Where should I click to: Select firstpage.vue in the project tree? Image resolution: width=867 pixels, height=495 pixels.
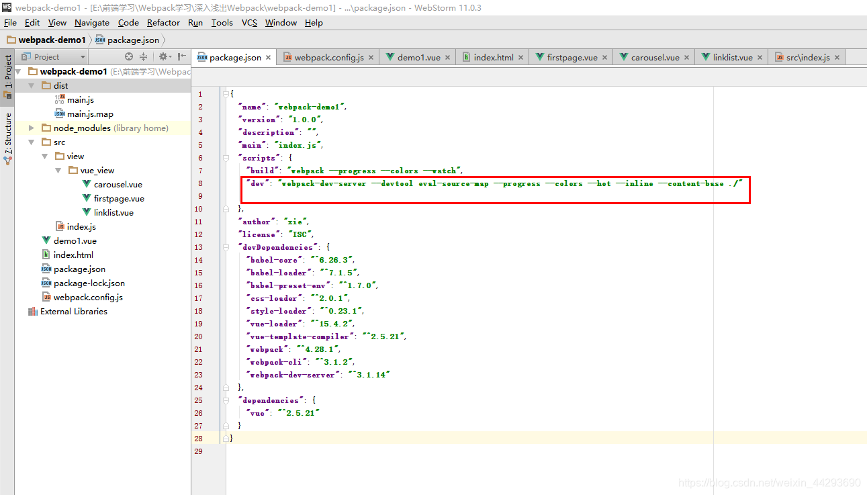click(x=119, y=198)
